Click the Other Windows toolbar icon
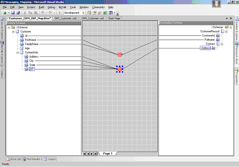This screenshot has height=167, width=239. click(111, 13)
